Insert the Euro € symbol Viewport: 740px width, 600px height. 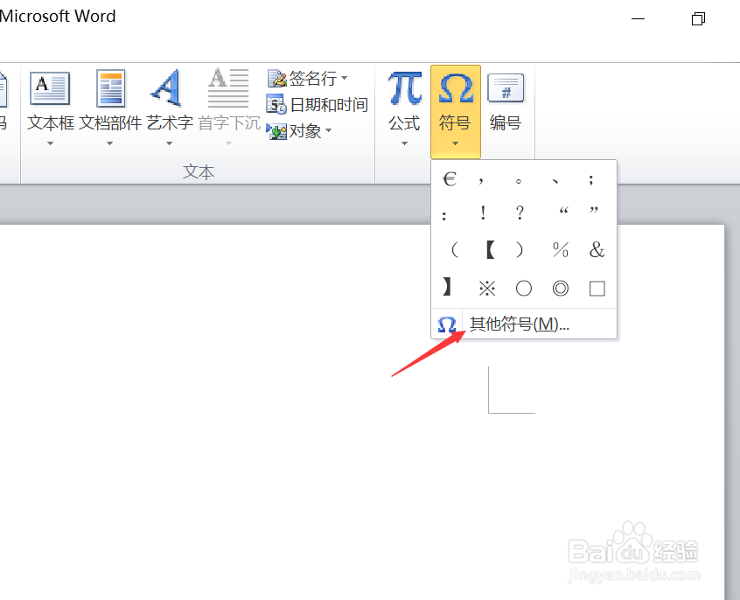coord(450,179)
